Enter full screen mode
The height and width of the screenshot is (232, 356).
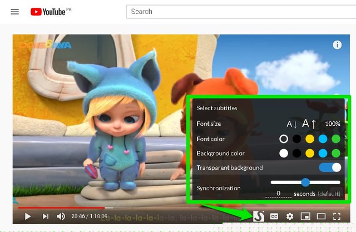click(337, 216)
